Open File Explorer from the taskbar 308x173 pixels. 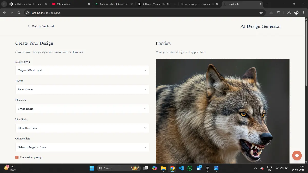point(163,168)
